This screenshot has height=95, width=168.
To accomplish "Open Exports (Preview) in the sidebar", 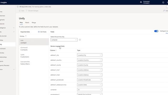I will click(x=5, y=65).
